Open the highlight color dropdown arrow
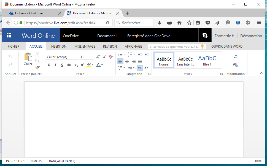Image resolution: width=267 pixels, height=166 pixels. point(93,65)
